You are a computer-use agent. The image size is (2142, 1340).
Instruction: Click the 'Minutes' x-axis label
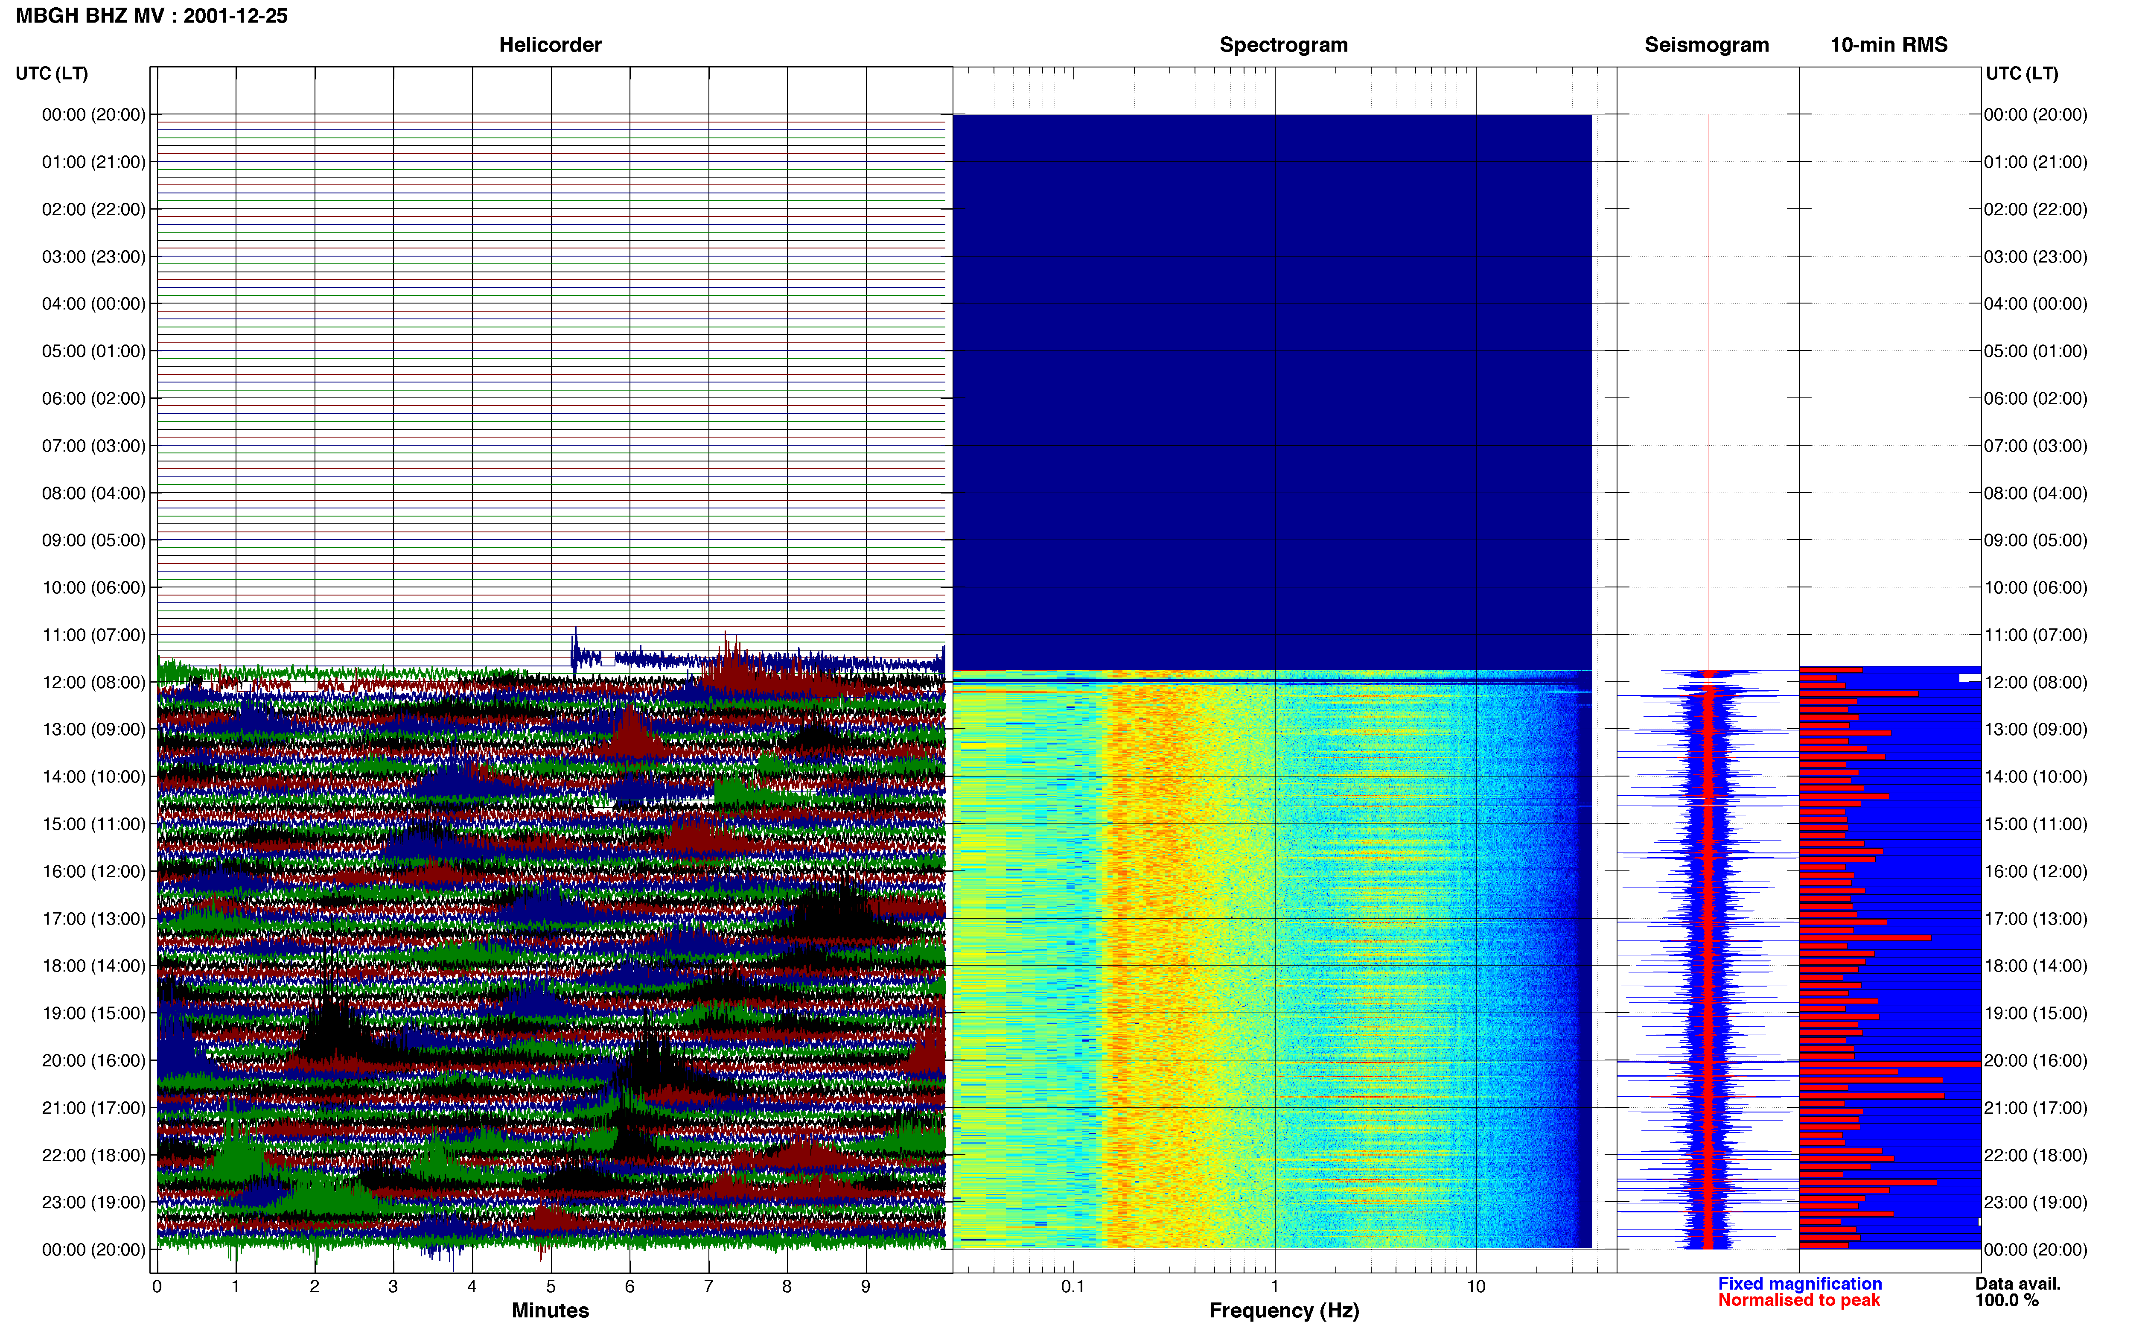550,1311
